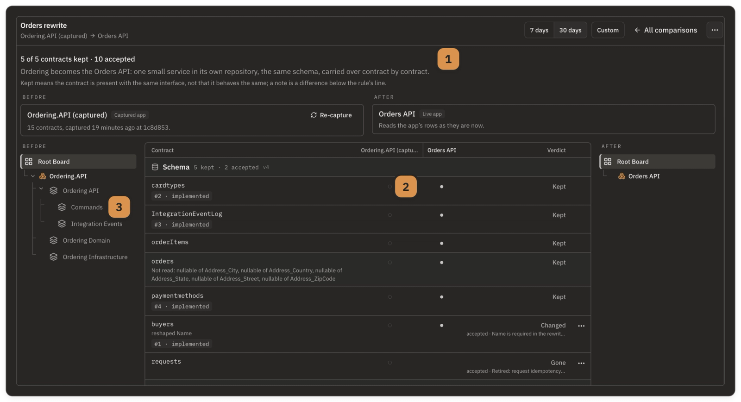Select Commands in the Before tree
The height and width of the screenshot is (402, 741).
tap(87, 207)
